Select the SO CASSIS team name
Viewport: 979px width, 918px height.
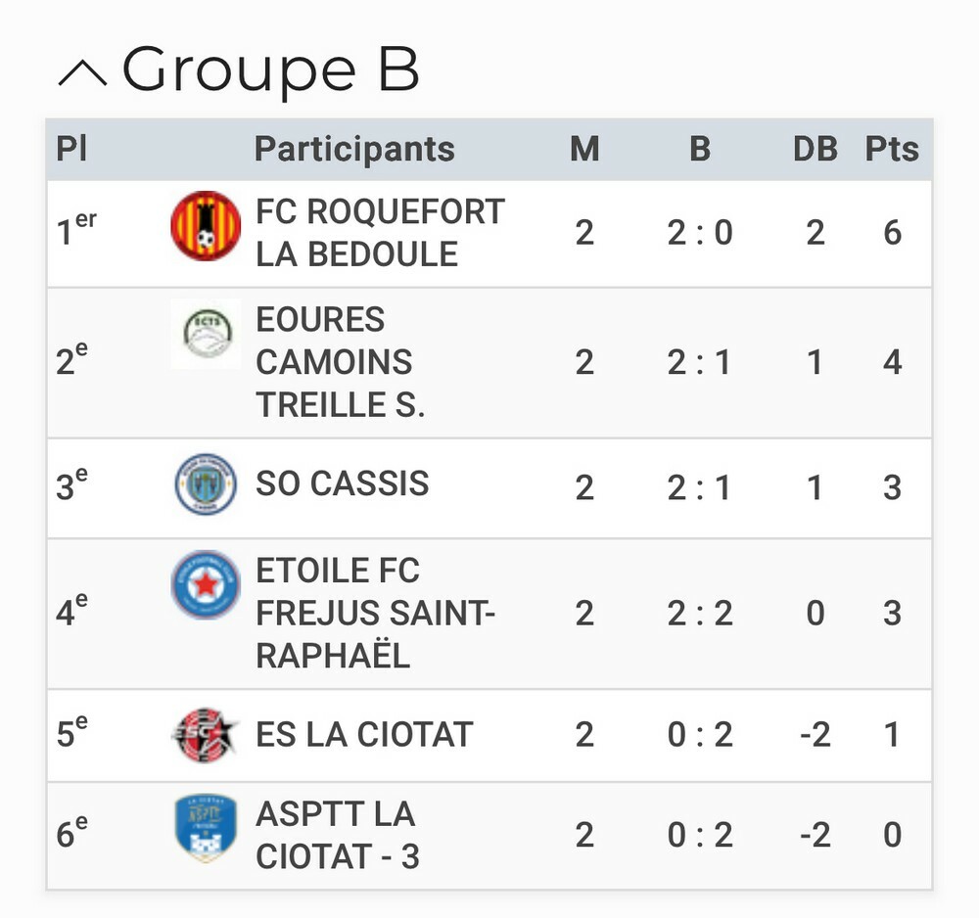pyautogui.click(x=342, y=484)
